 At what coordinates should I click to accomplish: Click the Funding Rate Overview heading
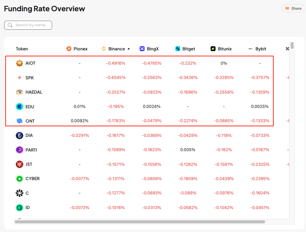point(45,9)
